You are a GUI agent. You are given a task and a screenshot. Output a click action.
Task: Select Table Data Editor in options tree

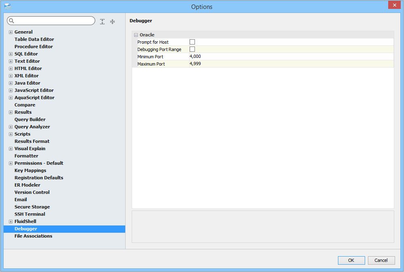click(x=34, y=39)
